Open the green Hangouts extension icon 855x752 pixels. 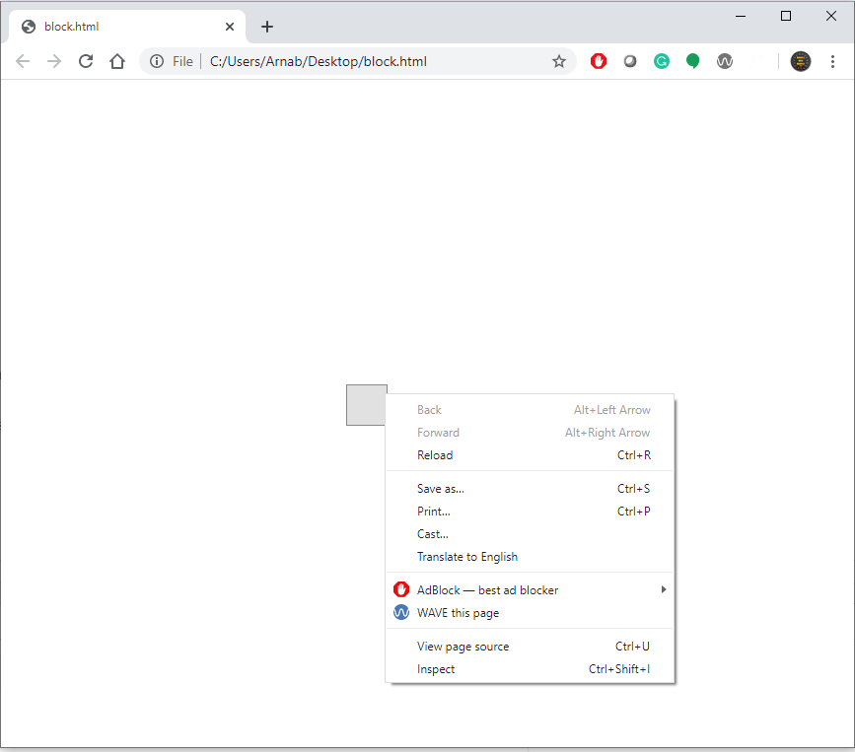pyautogui.click(x=692, y=61)
